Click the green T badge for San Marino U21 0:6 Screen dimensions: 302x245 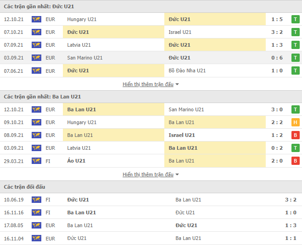click(x=296, y=58)
